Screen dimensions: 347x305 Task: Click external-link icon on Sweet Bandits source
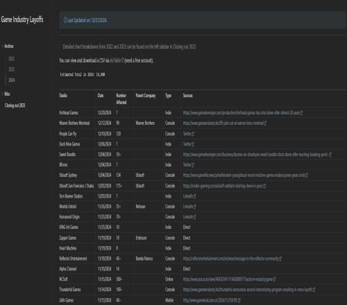point(330,155)
